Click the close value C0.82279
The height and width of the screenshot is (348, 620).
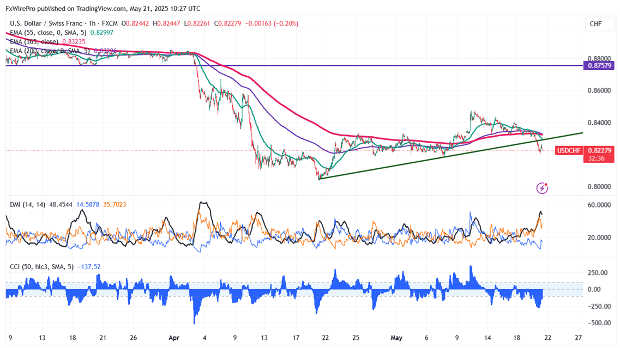(x=227, y=24)
